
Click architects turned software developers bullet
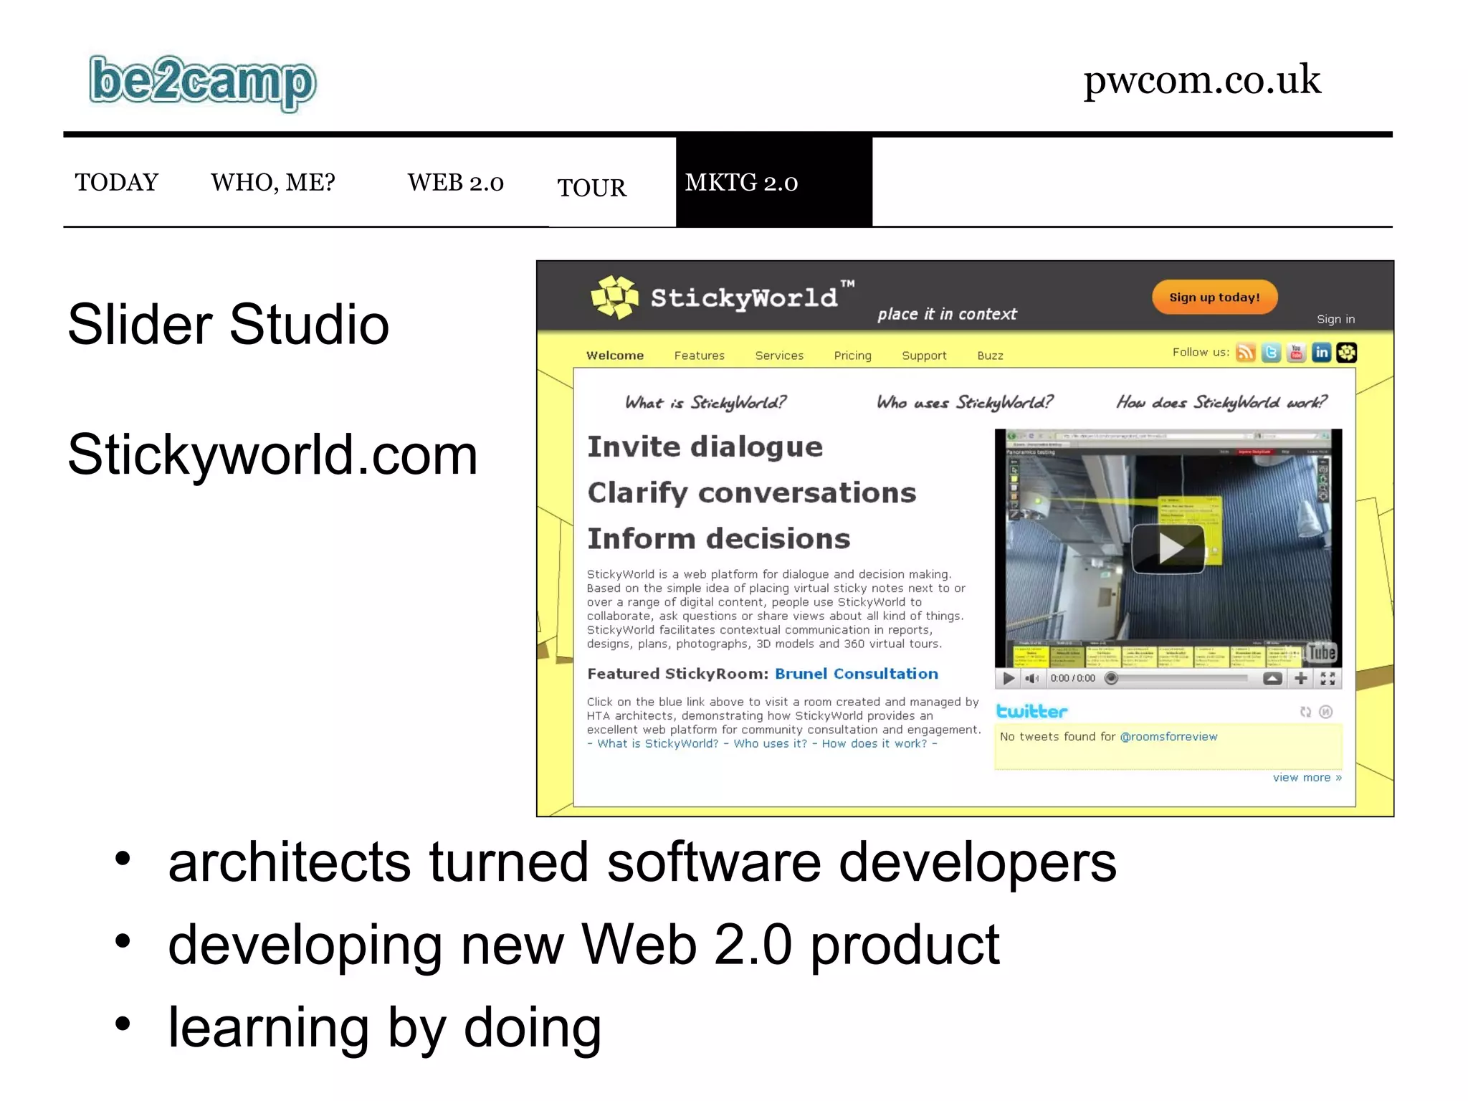(x=642, y=862)
